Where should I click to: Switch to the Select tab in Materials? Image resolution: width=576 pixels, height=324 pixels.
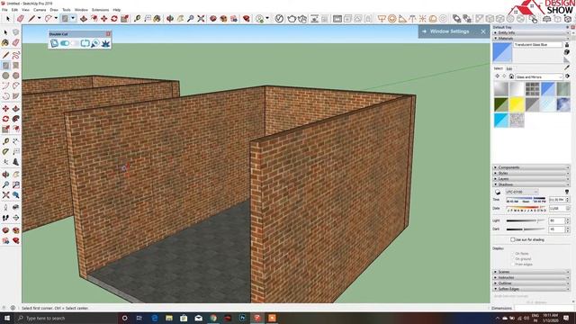click(x=498, y=68)
